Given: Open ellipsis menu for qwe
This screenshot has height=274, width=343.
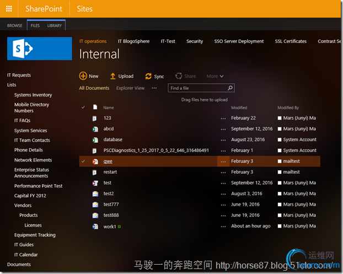Looking at the screenshot, I should [x=223, y=162].
